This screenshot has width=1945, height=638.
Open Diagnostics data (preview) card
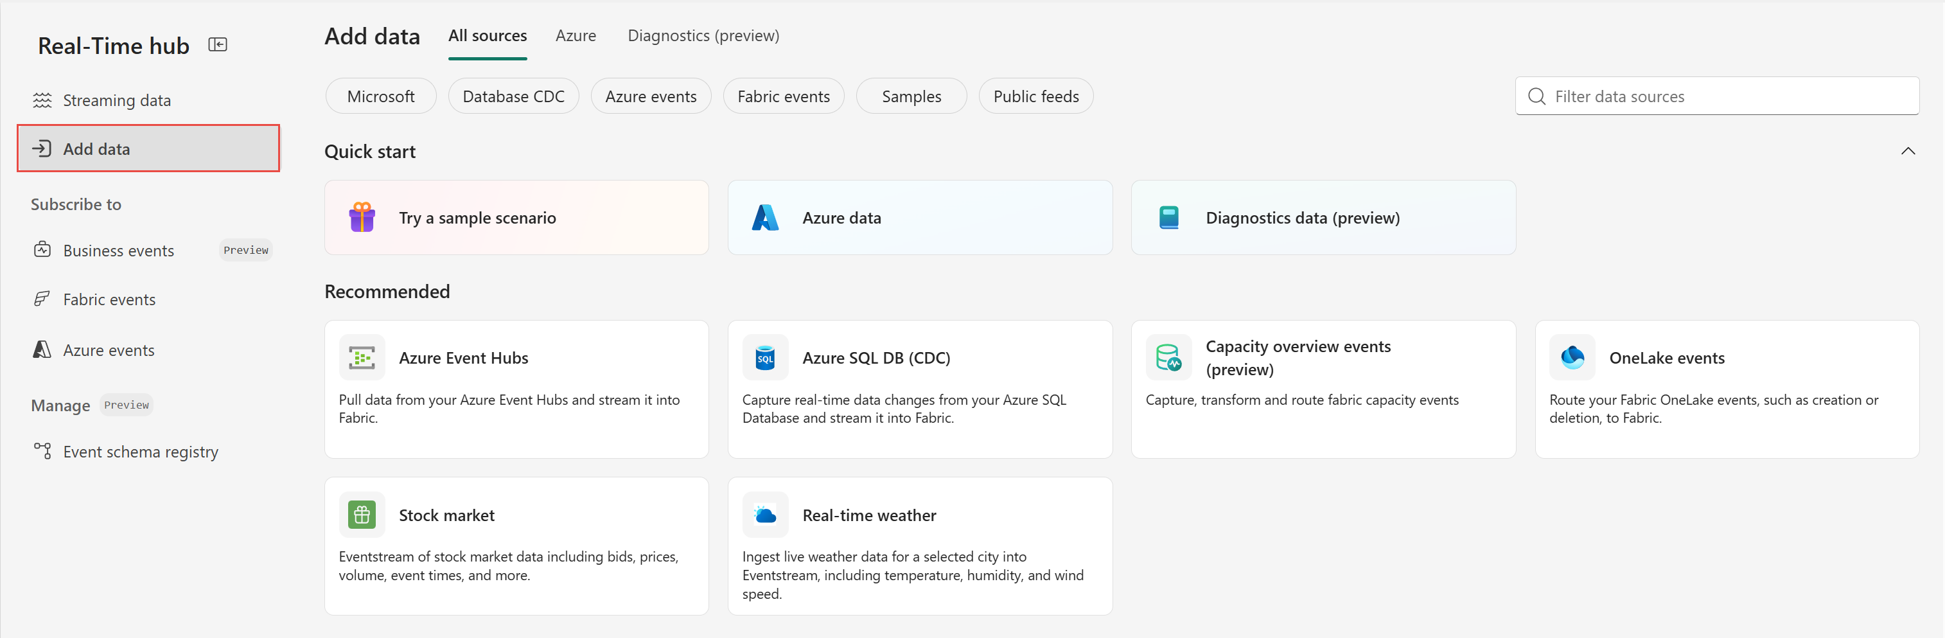click(x=1323, y=217)
